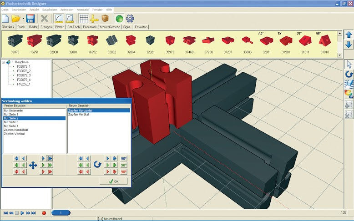
Task: Click the blue 90° rotation button
Action: [x=124, y=158]
